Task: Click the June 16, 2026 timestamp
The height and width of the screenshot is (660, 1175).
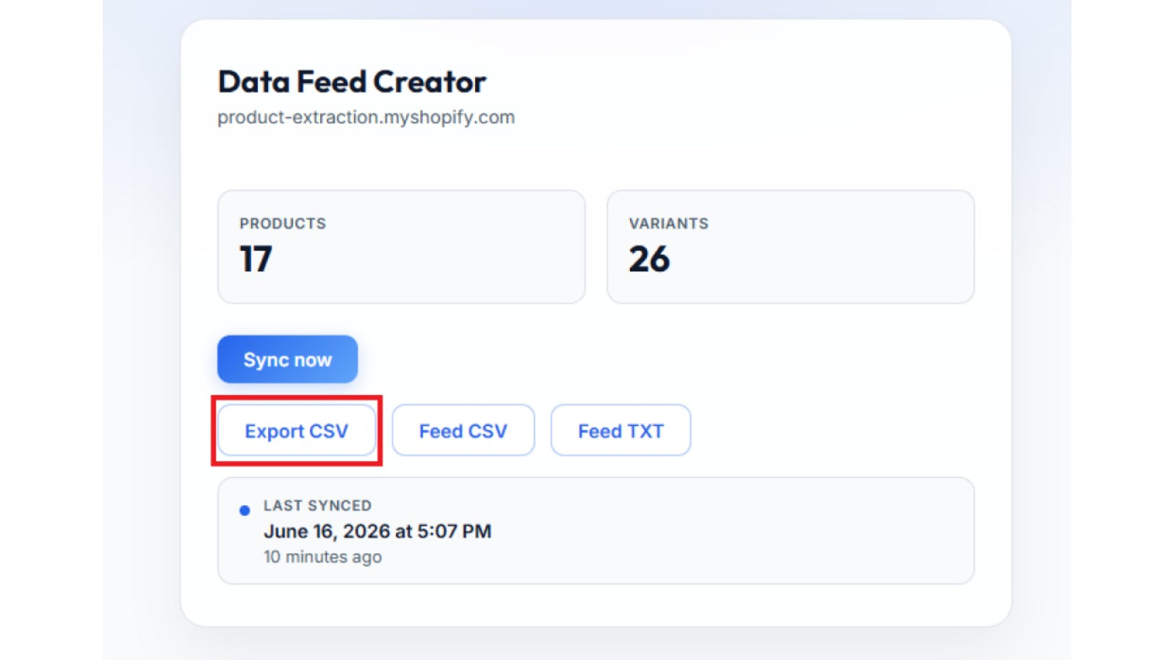Action: pyautogui.click(x=377, y=531)
